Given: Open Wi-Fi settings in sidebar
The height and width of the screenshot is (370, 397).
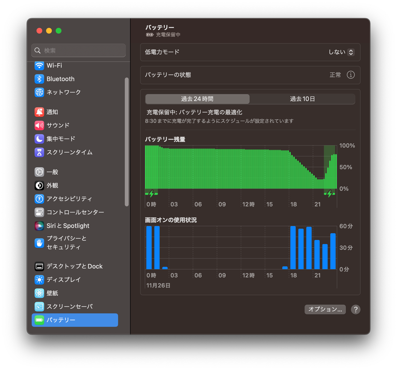Looking at the screenshot, I should [54, 66].
